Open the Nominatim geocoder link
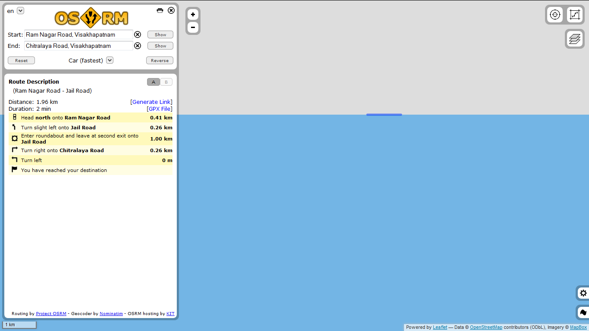589x331 pixels. tap(111, 313)
